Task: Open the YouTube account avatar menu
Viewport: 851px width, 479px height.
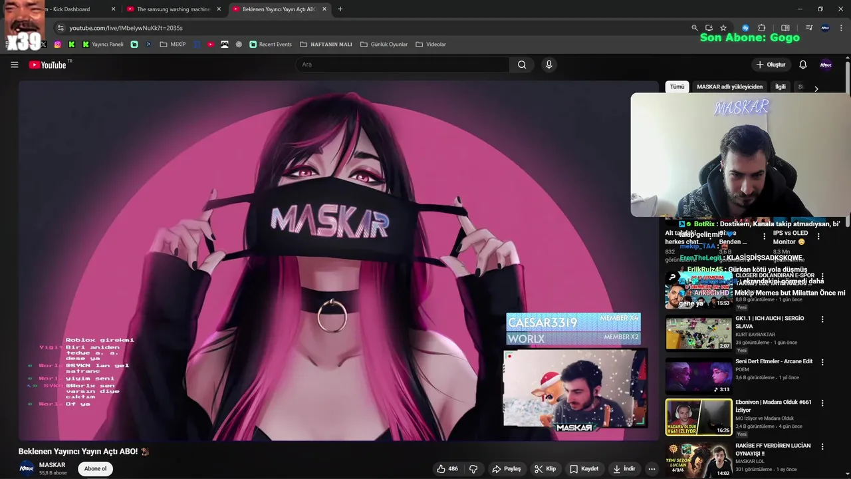Action: [826, 65]
